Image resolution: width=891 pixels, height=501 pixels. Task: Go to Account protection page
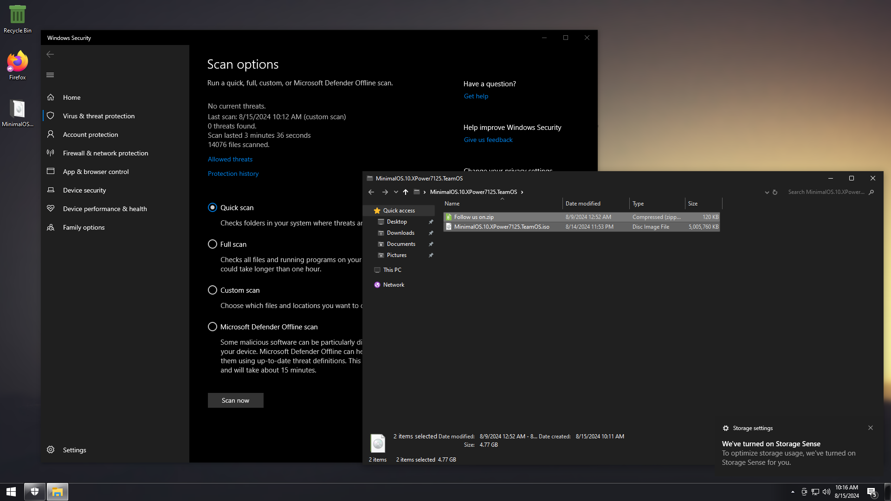(90, 135)
